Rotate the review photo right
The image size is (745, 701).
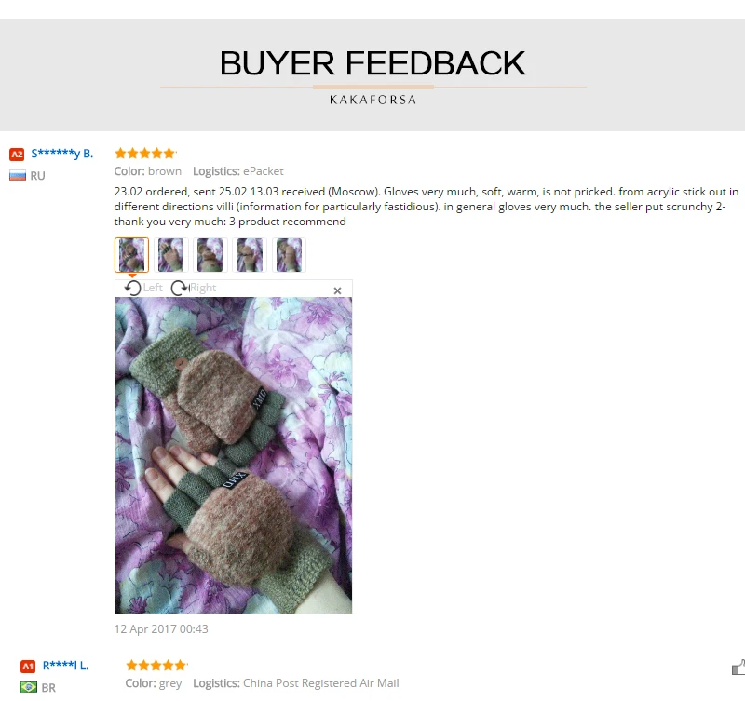194,288
